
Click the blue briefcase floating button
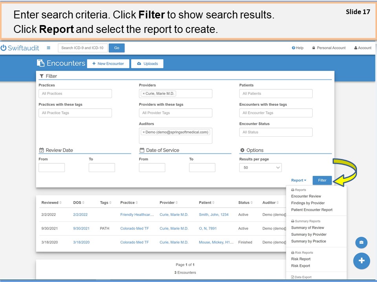point(361,242)
